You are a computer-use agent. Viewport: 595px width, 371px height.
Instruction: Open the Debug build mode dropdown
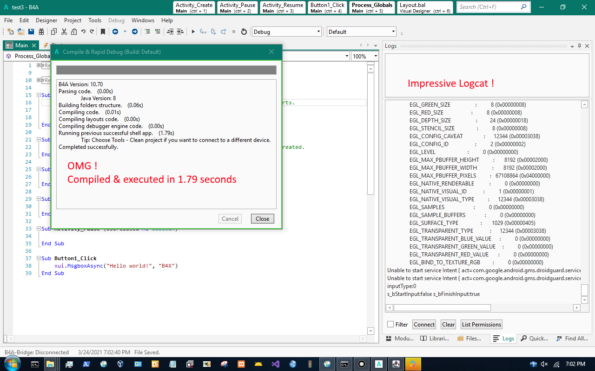pyautogui.click(x=318, y=32)
